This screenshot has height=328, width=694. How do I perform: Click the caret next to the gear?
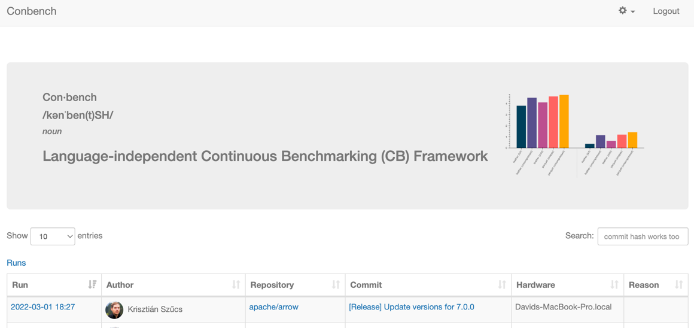pos(633,12)
